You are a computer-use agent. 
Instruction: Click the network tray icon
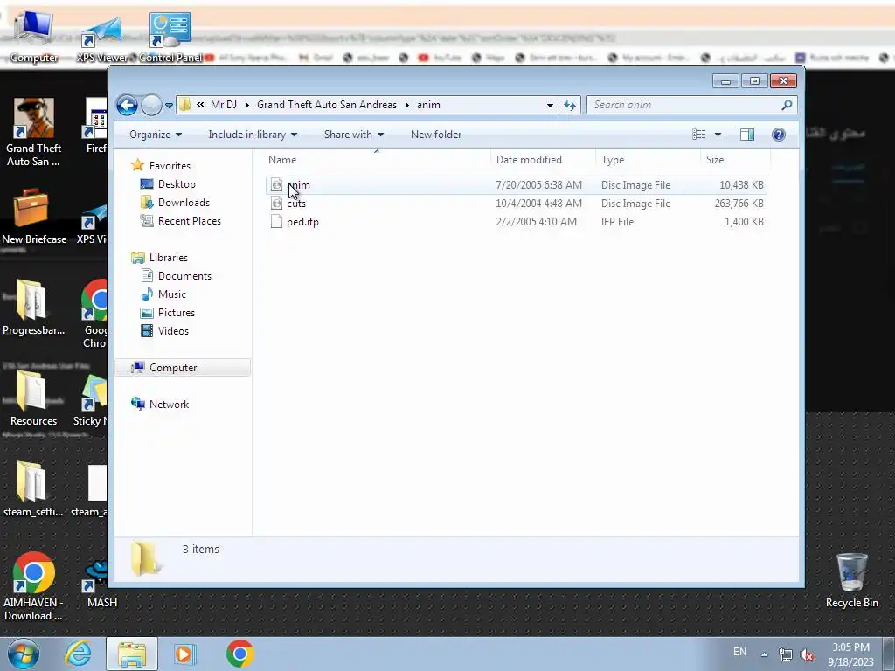click(x=786, y=655)
